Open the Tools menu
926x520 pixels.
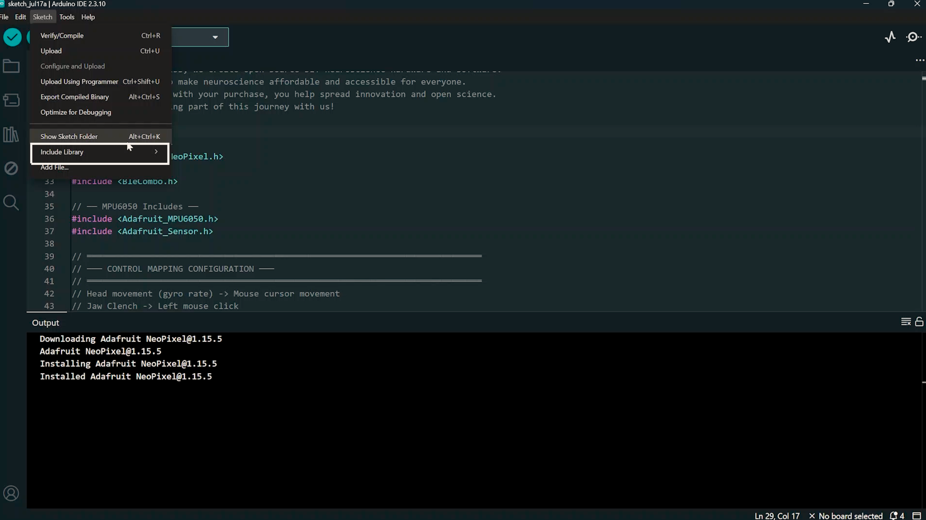pyautogui.click(x=67, y=17)
